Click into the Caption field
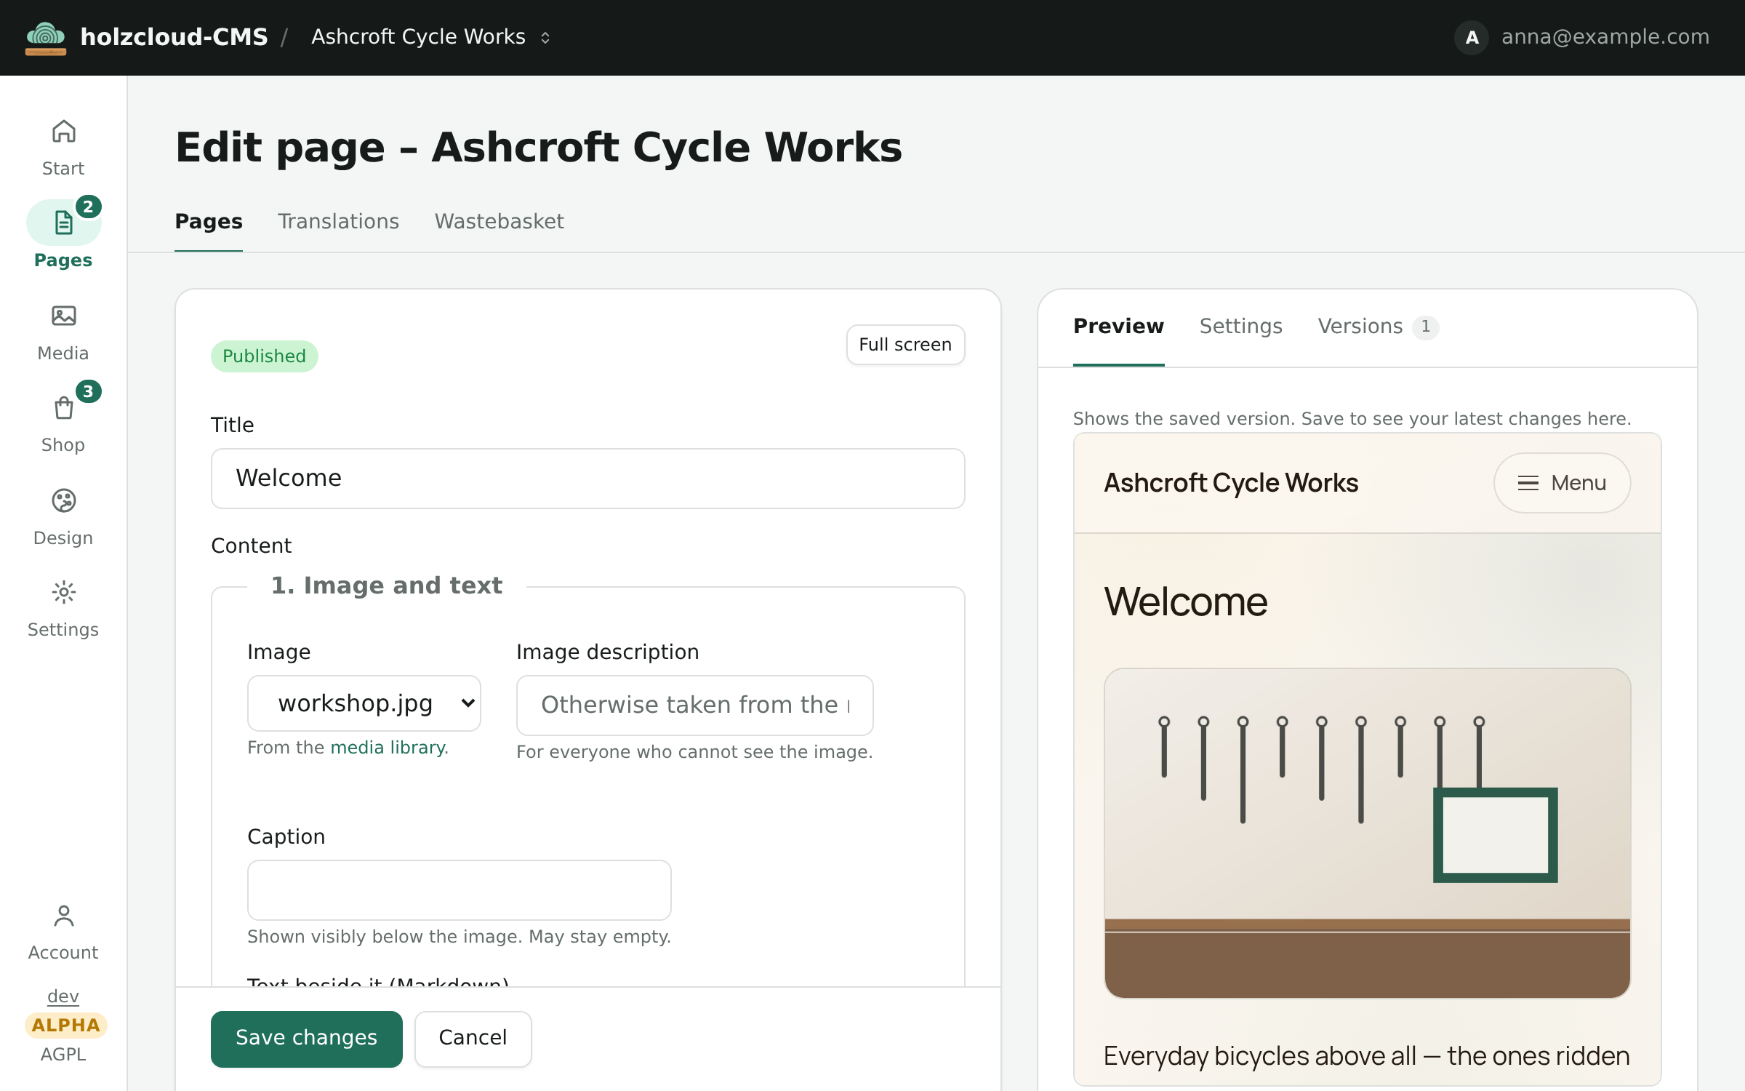Screen dimensions: 1745x1091 click(460, 890)
